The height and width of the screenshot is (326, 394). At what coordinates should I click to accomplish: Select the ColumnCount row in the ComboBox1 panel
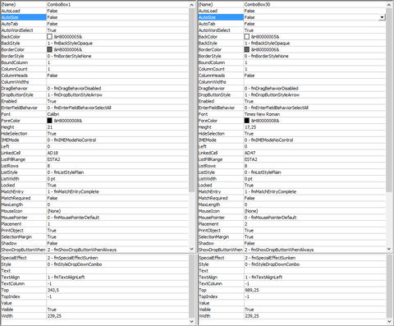pyautogui.click(x=94, y=69)
